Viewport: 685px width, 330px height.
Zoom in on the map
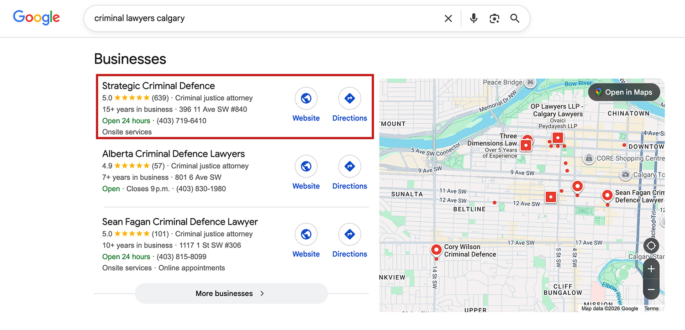pos(651,269)
